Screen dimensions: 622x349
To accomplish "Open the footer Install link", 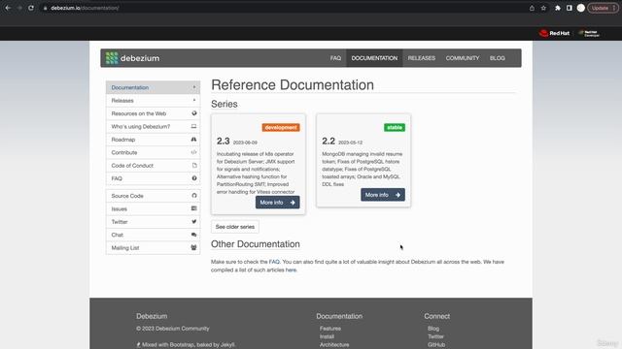I will coord(327,336).
